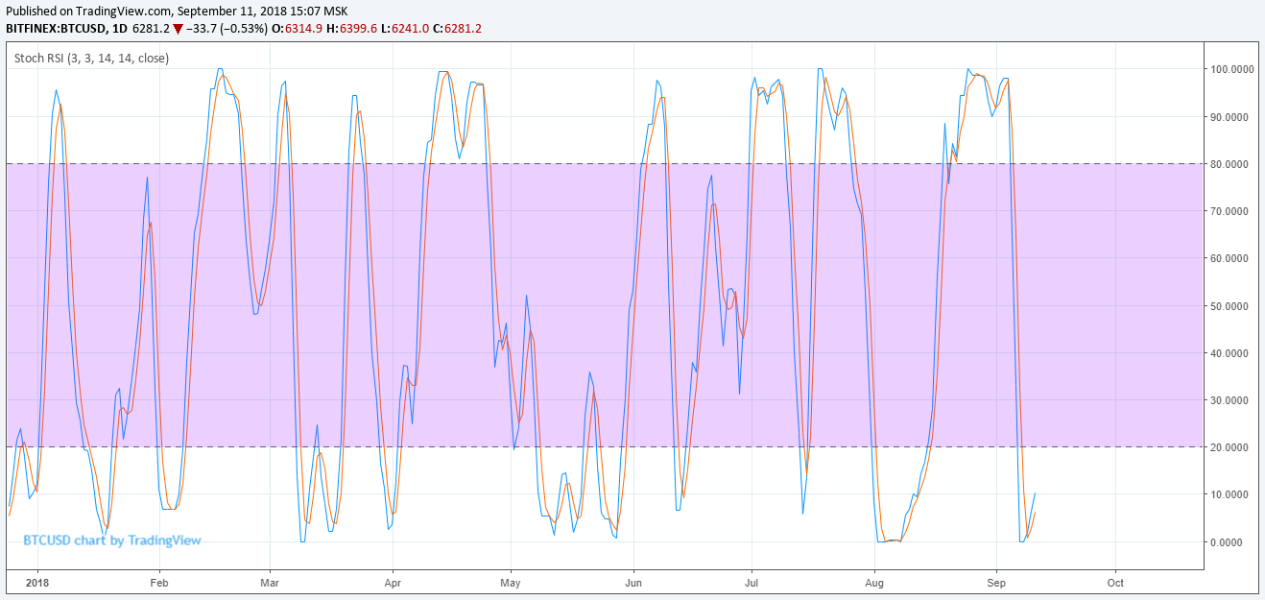Click the Feb date label
The image size is (1265, 600).
[x=159, y=583]
